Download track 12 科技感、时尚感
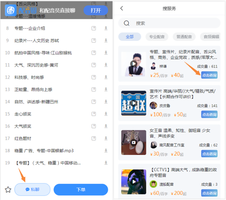 pos(106,77)
